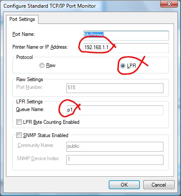Select the LPR protocol radio button
This screenshot has width=181, height=196.
click(x=122, y=66)
